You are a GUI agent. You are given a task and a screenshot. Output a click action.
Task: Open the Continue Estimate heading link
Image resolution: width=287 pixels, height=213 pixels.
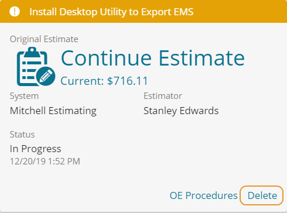coord(153,58)
